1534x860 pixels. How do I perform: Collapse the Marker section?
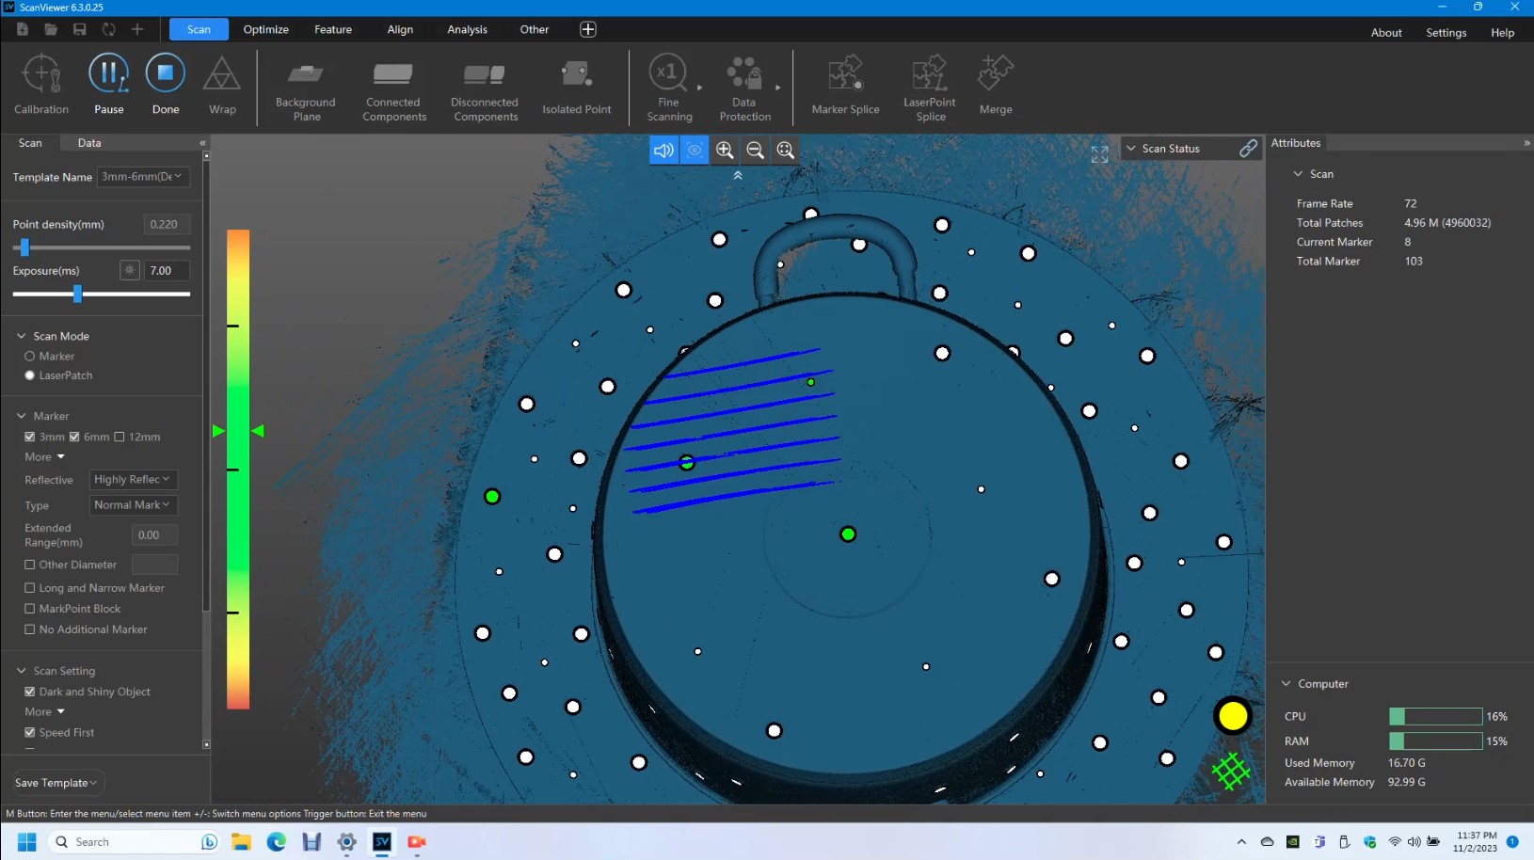point(21,416)
